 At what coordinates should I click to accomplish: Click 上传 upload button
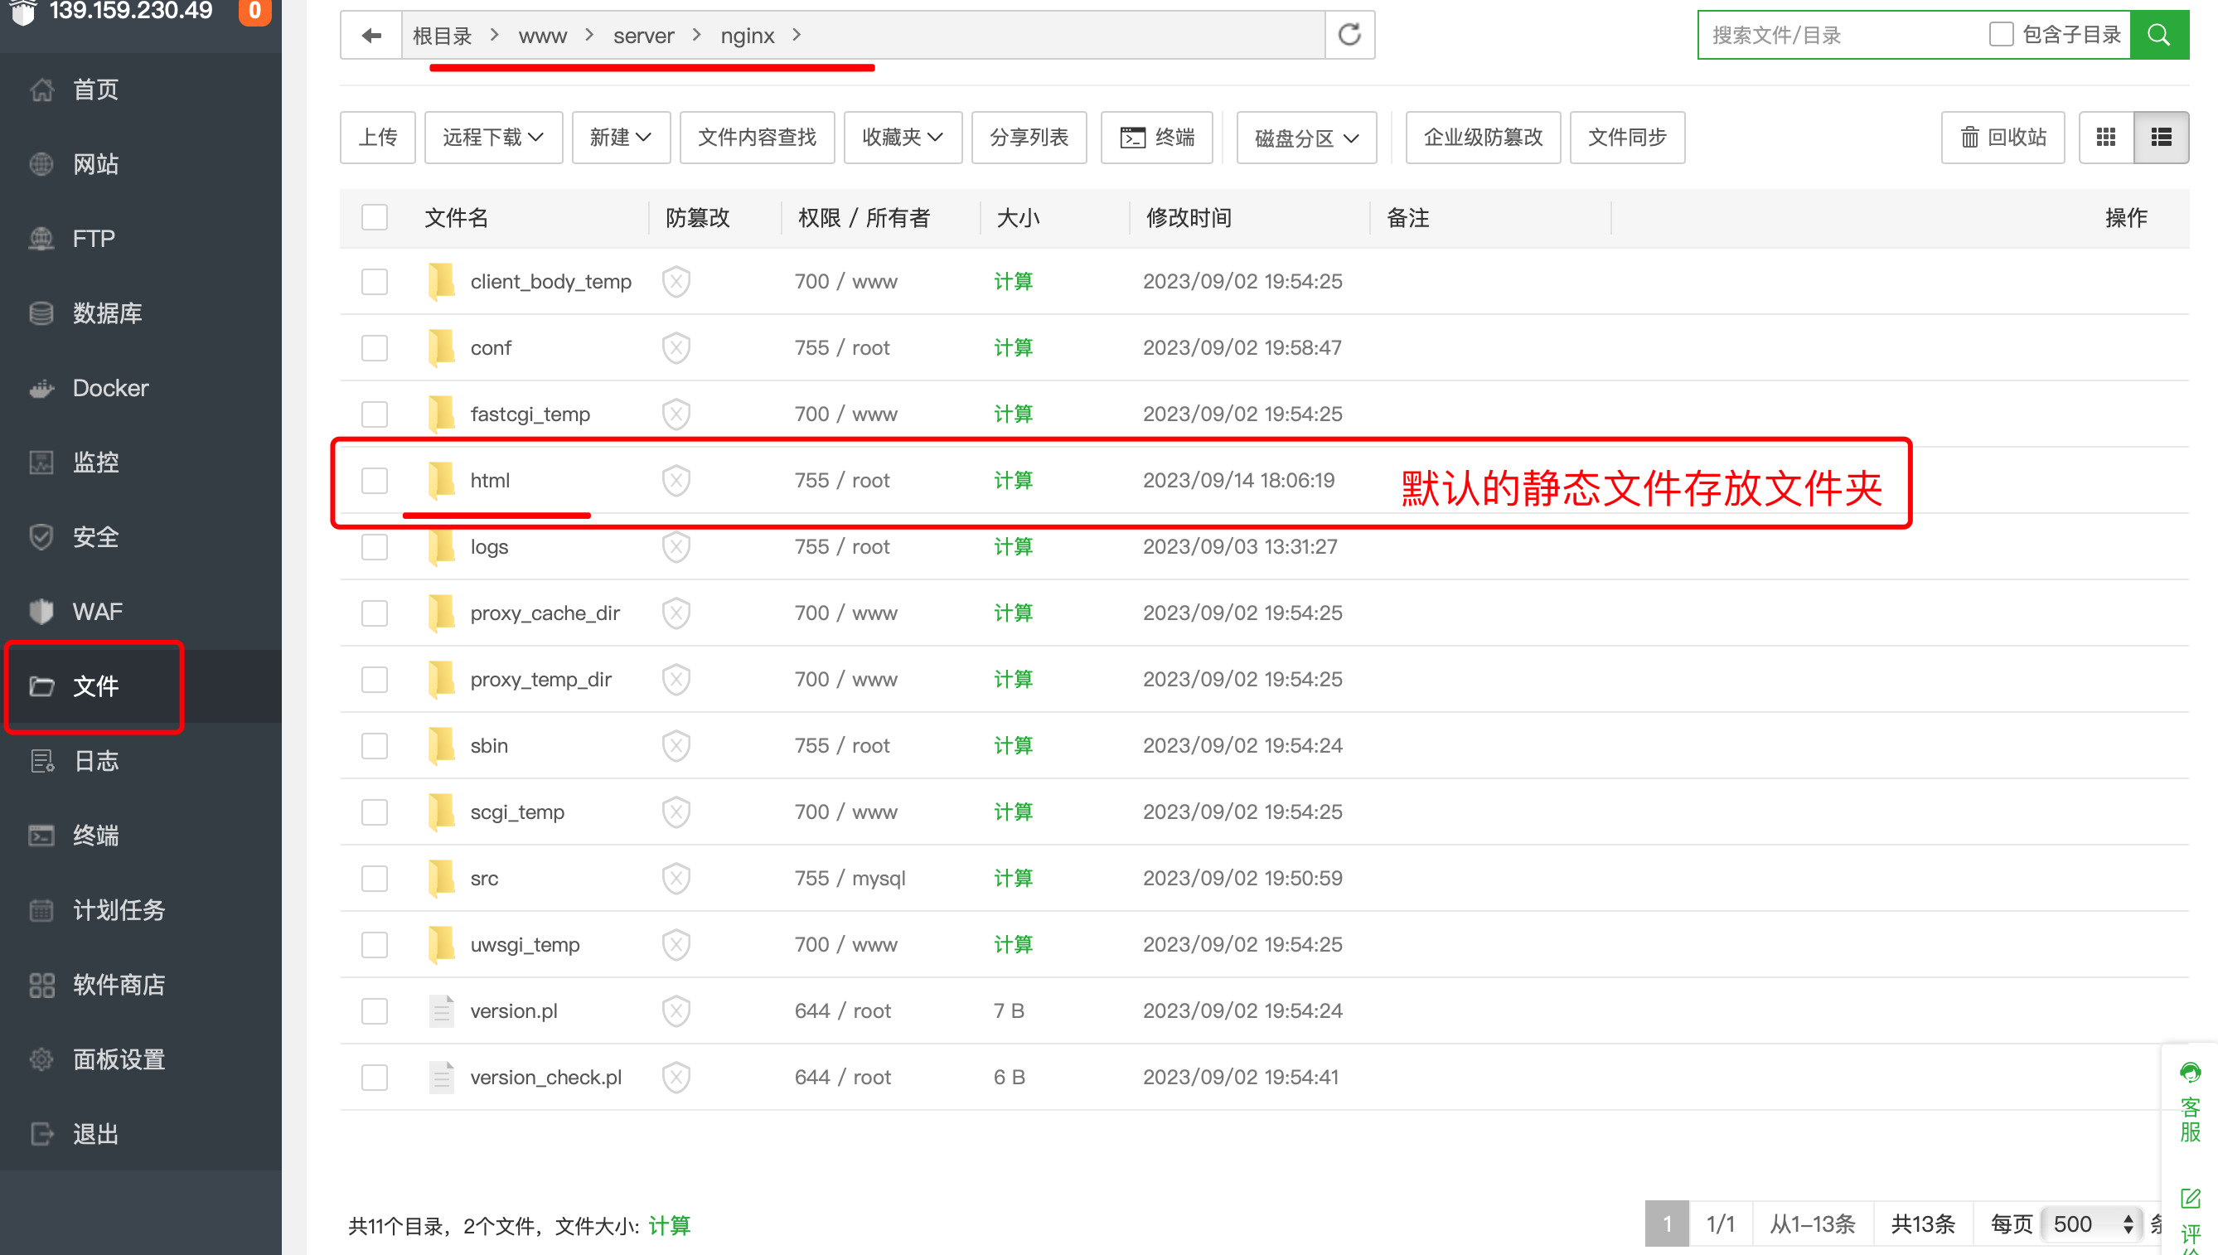click(377, 137)
